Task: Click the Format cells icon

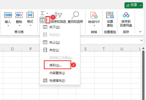Action: (x=30, y=15)
